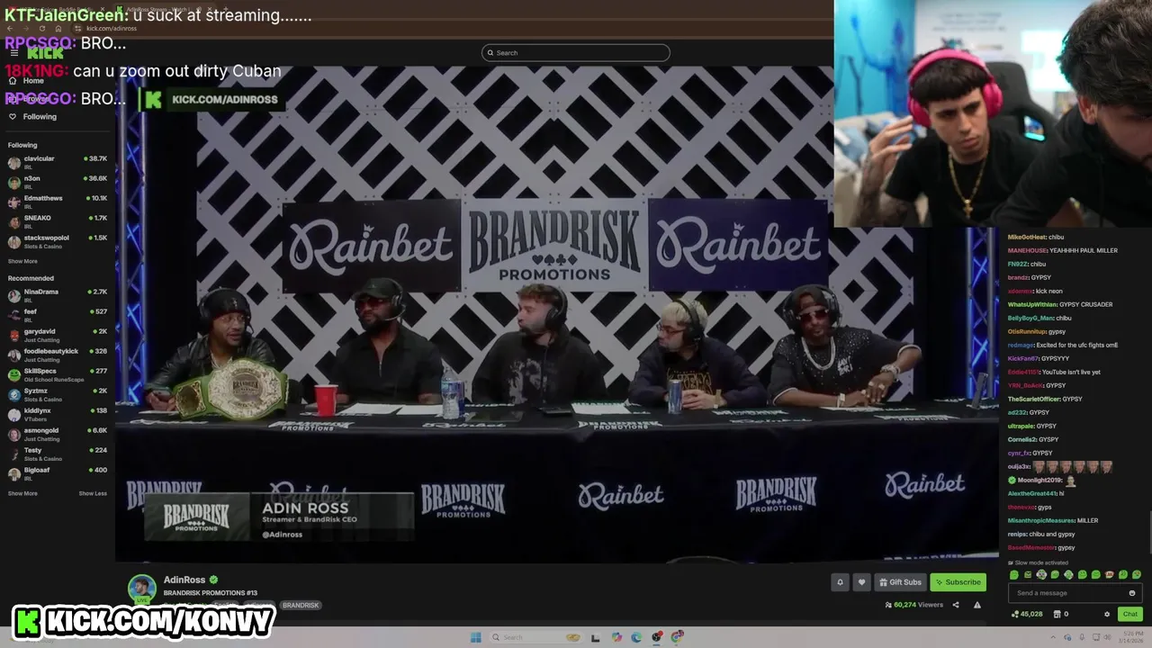Click the Gift Subs button

(900, 582)
